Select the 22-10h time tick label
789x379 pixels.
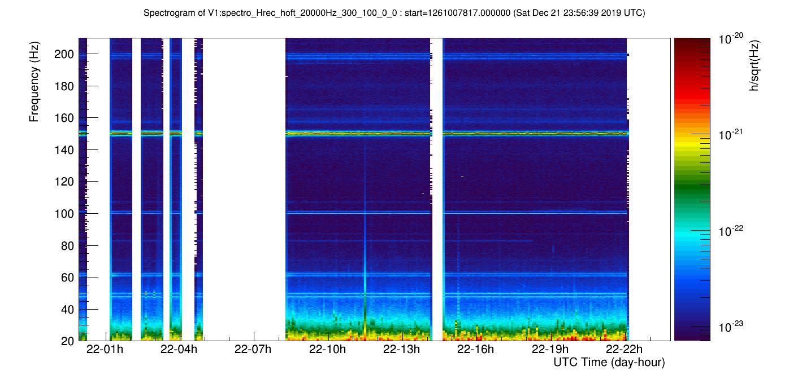[x=327, y=350]
